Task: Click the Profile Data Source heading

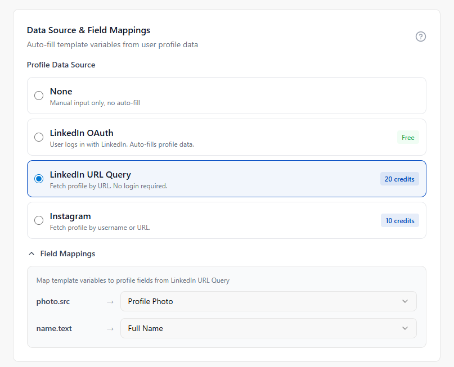Action: tap(61, 65)
